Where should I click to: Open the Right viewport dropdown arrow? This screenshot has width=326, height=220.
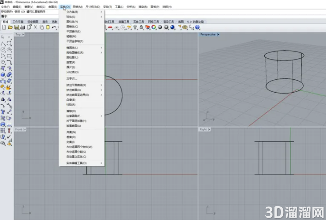click(x=209, y=129)
